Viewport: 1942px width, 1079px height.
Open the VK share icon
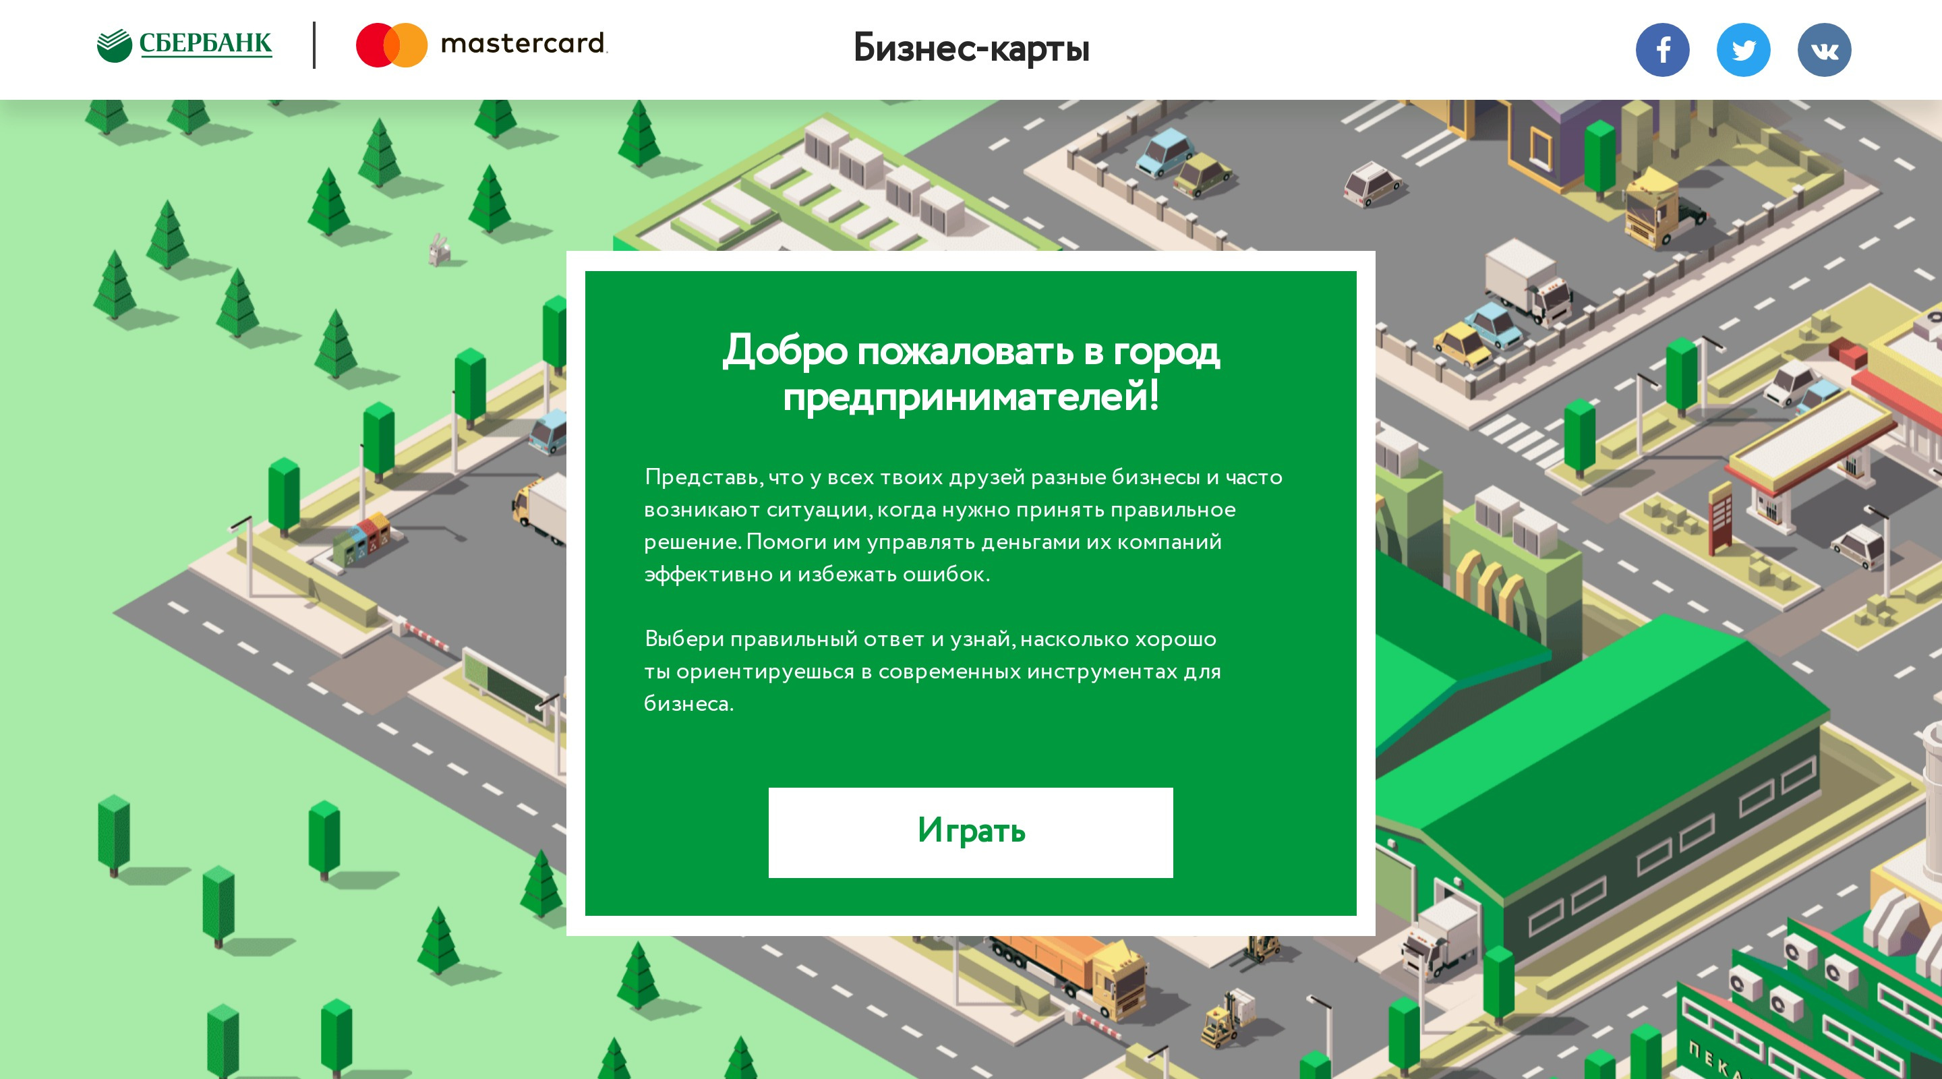[x=1823, y=50]
